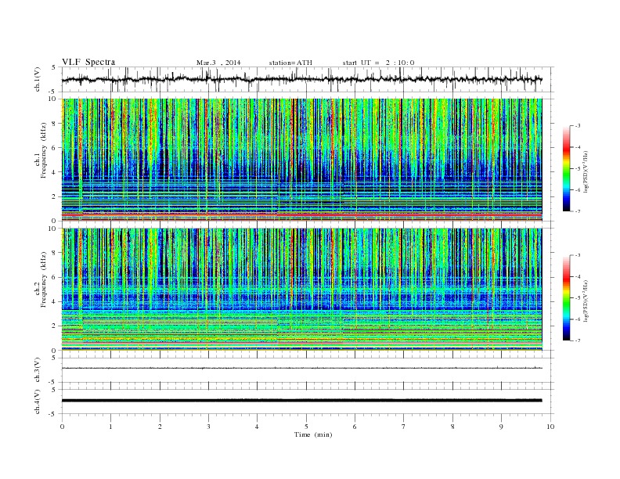Select the "start UT = 2:10:0" text

tap(378, 63)
